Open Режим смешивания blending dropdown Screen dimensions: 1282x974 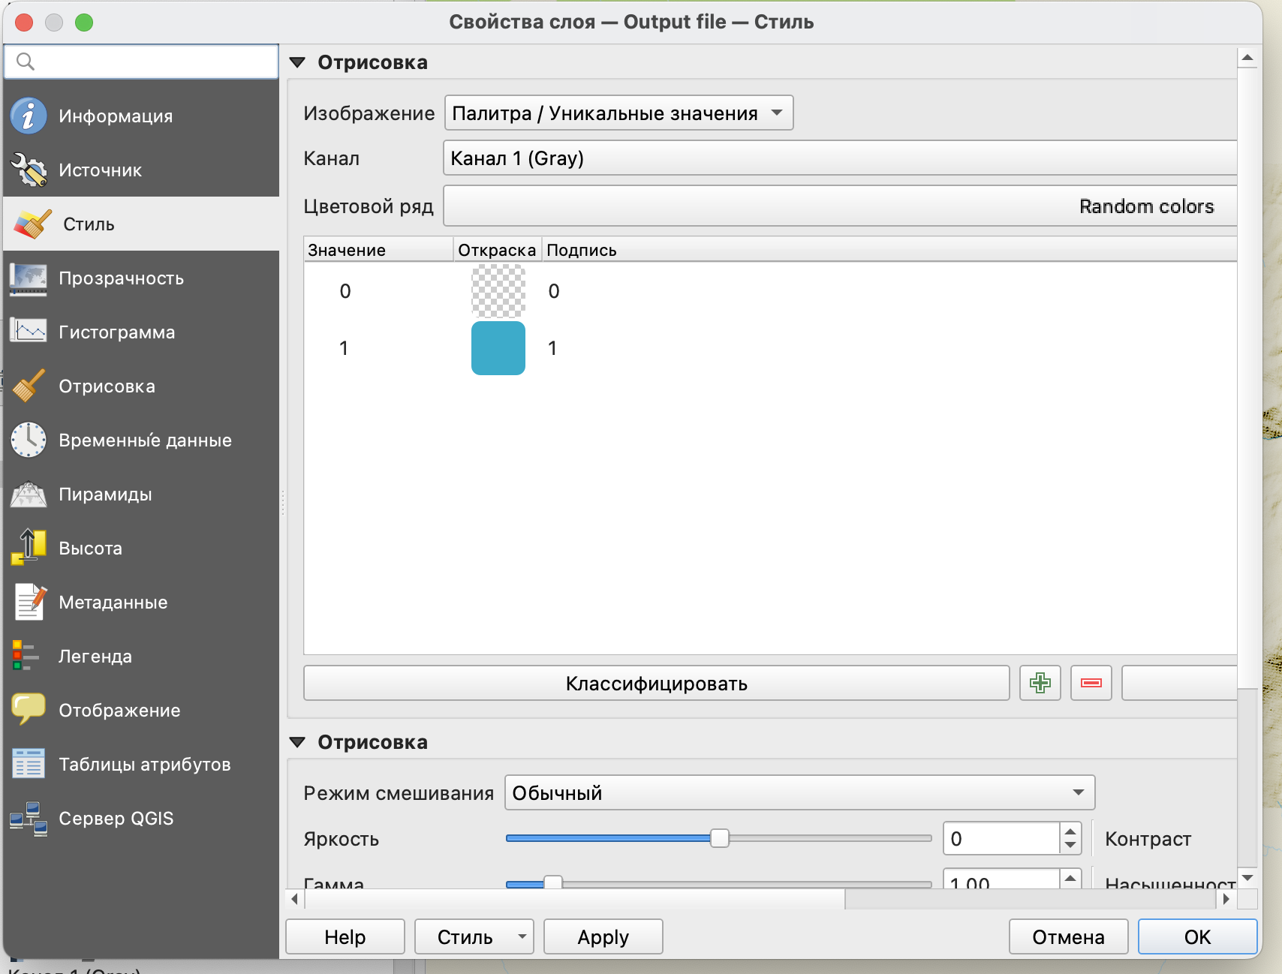[799, 793]
